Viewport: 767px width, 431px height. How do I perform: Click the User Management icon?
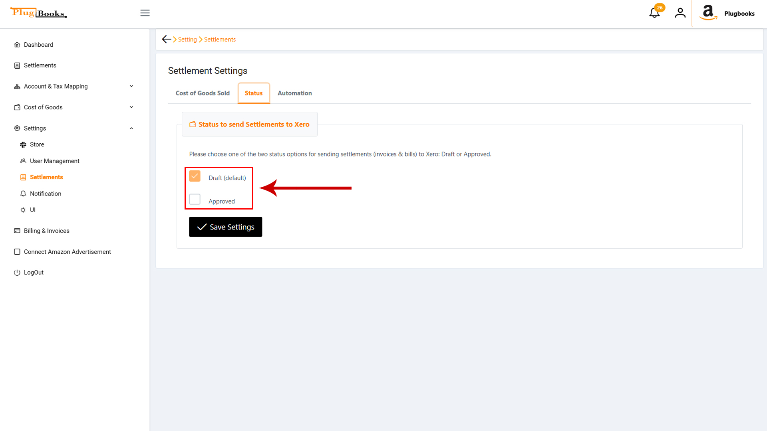(23, 161)
